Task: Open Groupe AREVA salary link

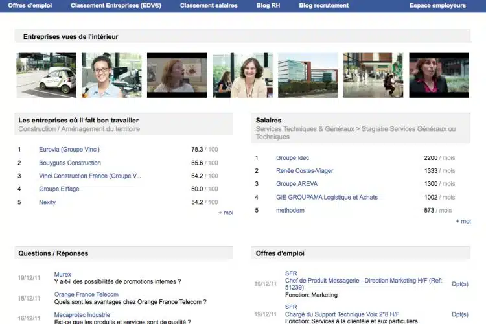Action: coord(297,184)
